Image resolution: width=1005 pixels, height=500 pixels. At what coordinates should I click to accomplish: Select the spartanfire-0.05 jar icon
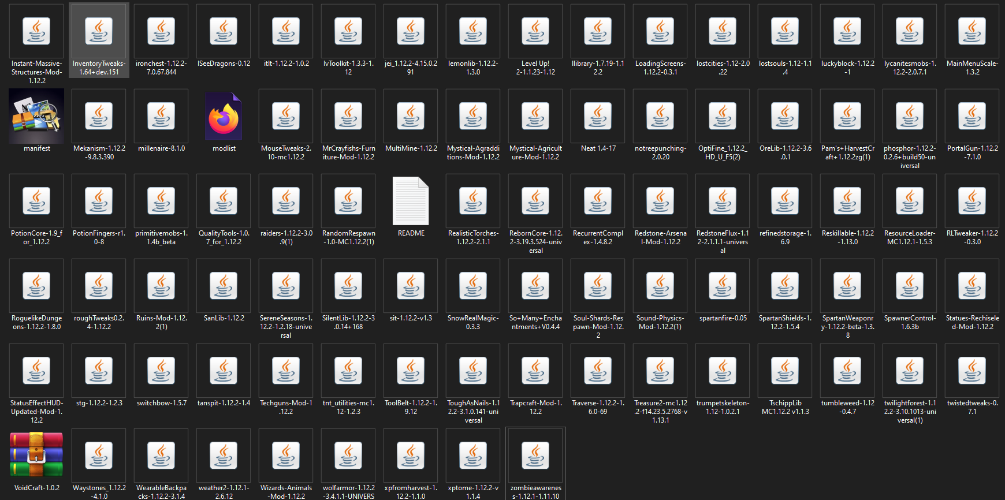pyautogui.click(x=723, y=286)
